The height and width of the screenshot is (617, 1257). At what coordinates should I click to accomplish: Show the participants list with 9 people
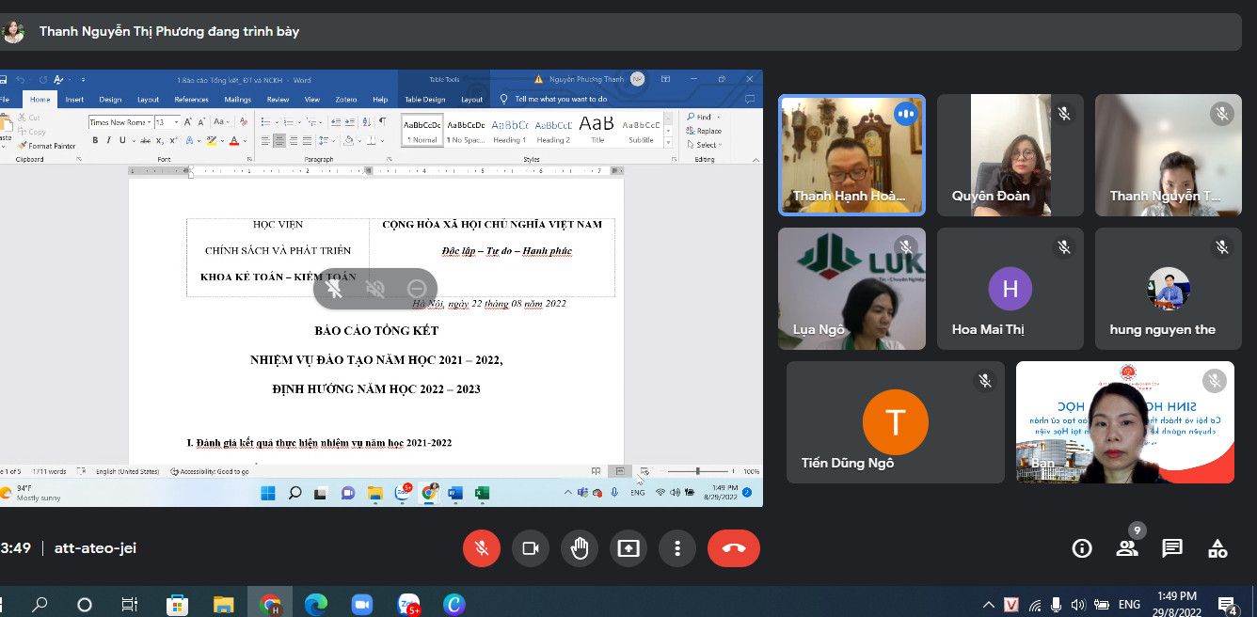1127,548
